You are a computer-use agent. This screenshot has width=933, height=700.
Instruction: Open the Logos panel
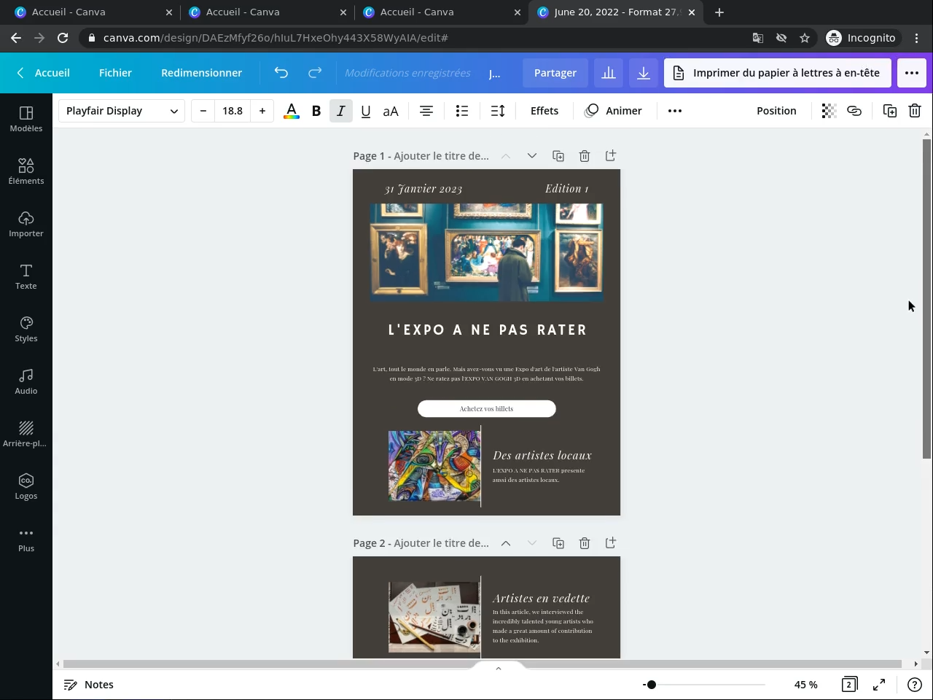26,486
